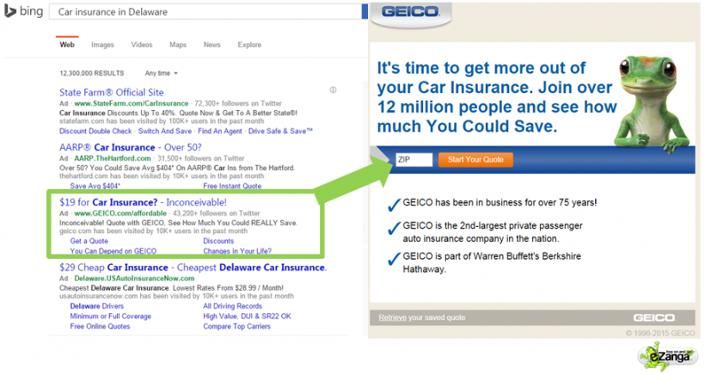This screenshot has height=375, width=705.
Task: Click the www.GEICO.com/affordable URL
Action: click(x=120, y=213)
